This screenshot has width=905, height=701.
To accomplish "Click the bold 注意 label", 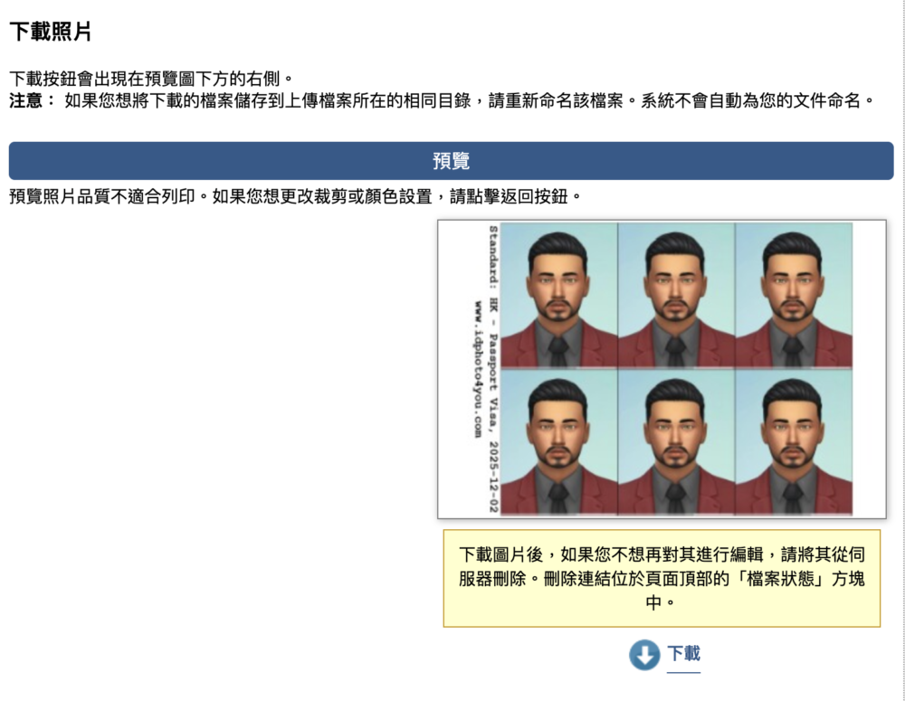I will (32, 100).
